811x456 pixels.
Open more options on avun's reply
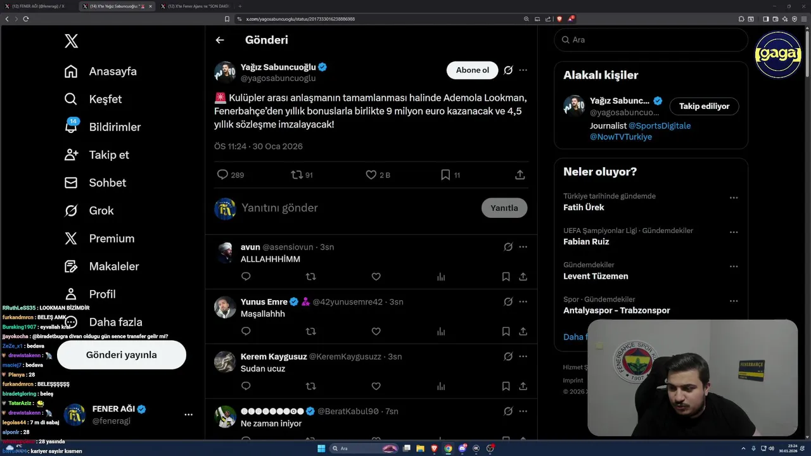click(523, 247)
